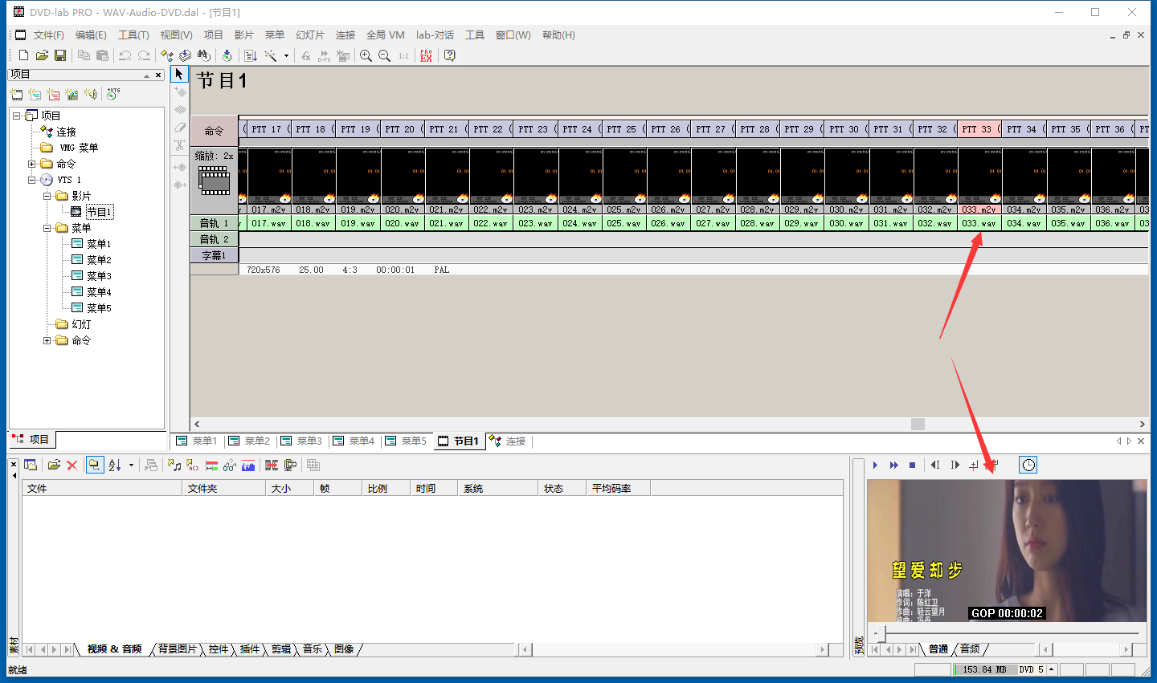Select the 幻灯 folder in tree
Screen dimensions: 1157x683
point(81,324)
